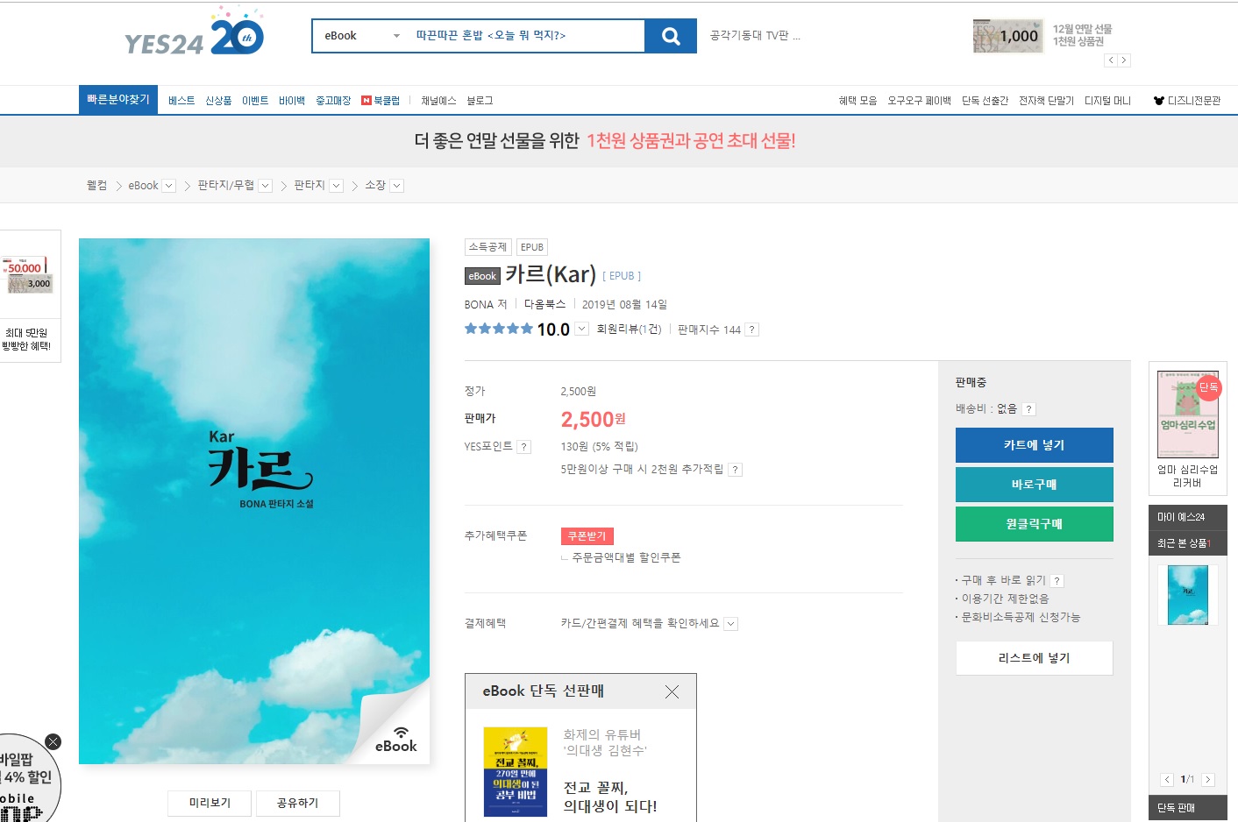1238x822 pixels.
Task: Open the 디지털 머니 link
Action: pyautogui.click(x=1107, y=101)
